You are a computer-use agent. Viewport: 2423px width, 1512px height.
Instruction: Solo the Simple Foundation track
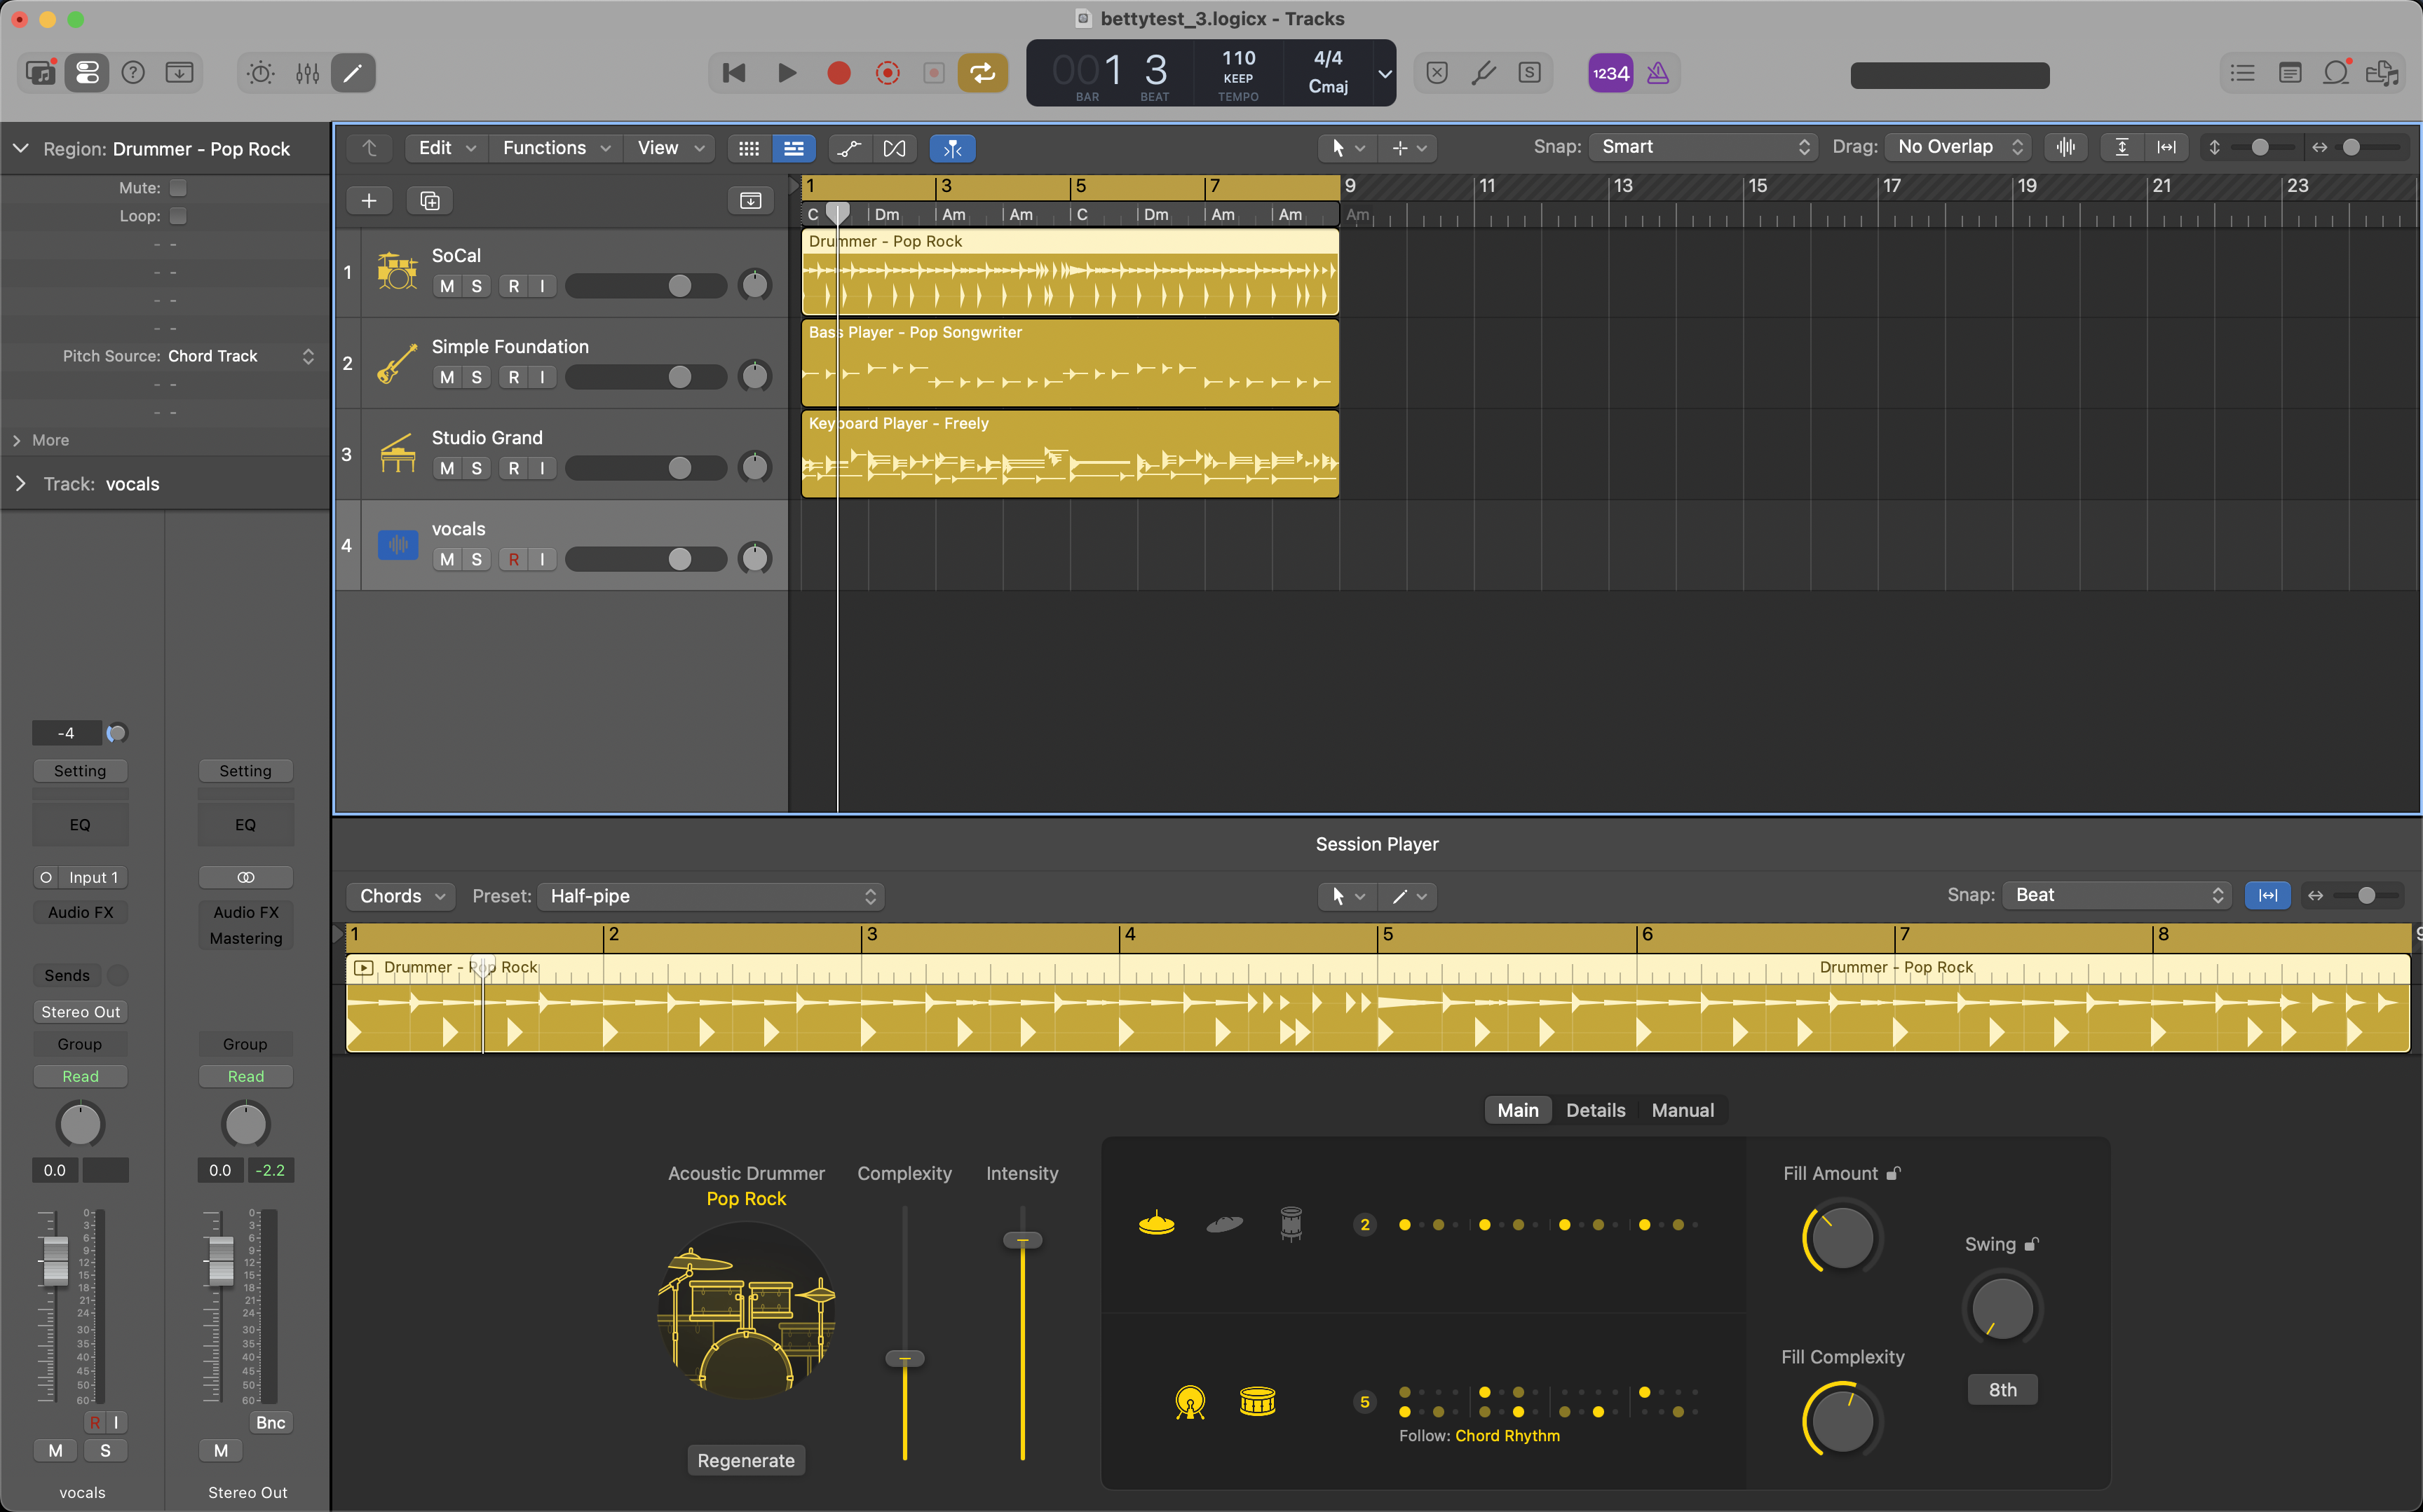(476, 376)
